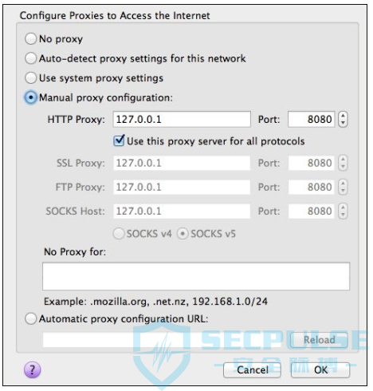Click the HTTP Proxy address field

pos(182,119)
